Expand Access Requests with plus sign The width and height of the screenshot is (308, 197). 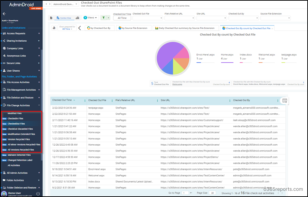pos(39,33)
